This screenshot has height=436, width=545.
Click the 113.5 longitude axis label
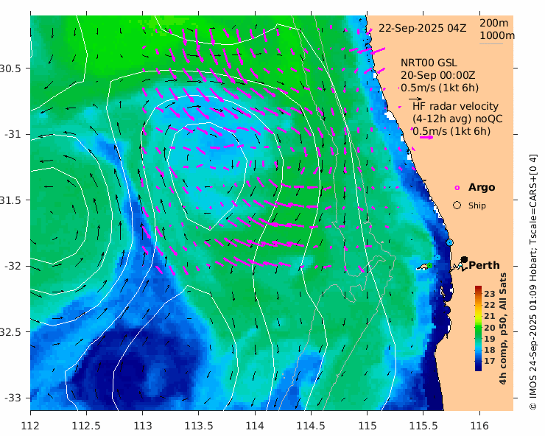pyautogui.click(x=198, y=426)
